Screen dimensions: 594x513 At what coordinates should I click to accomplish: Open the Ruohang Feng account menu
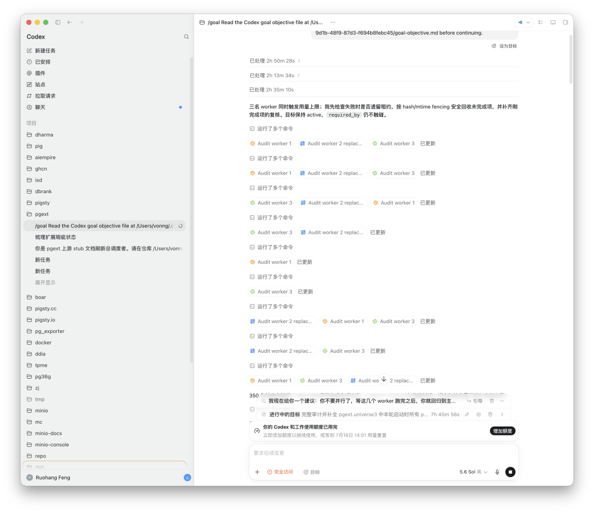(x=48, y=478)
